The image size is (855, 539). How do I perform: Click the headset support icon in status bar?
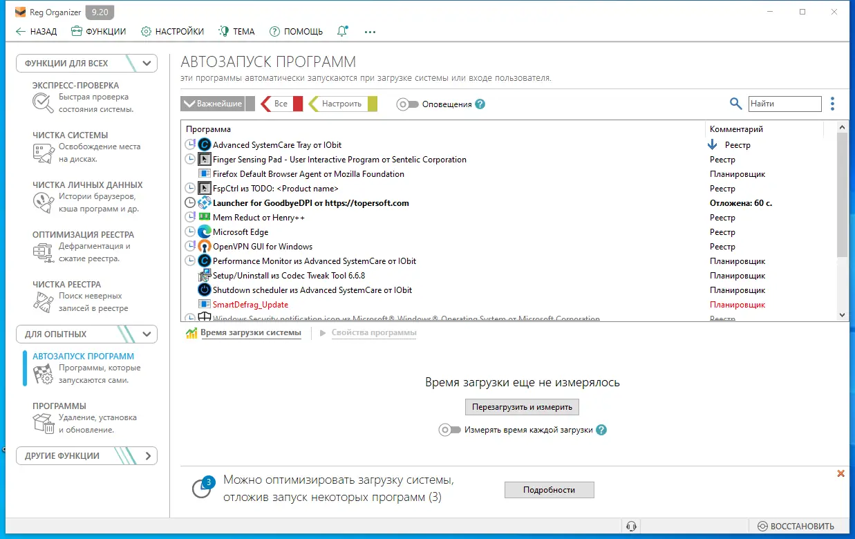[630, 526]
